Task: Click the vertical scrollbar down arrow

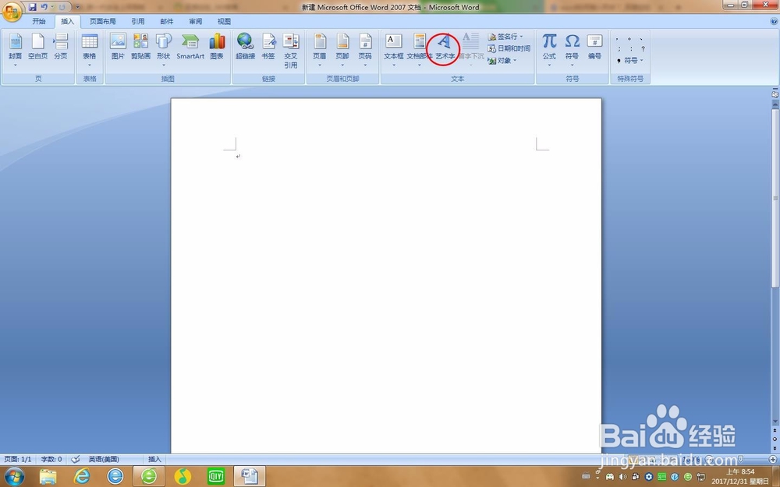Action: click(x=775, y=422)
